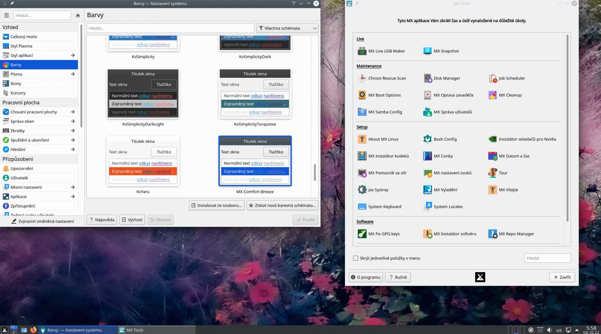Click the Ručně button
This screenshot has width=601, height=334.
[x=398, y=277]
